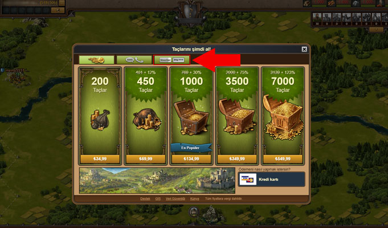Viewport: 388px width, 228px height.
Task: Open the Veri Güvenliği link
Action: [175, 199]
